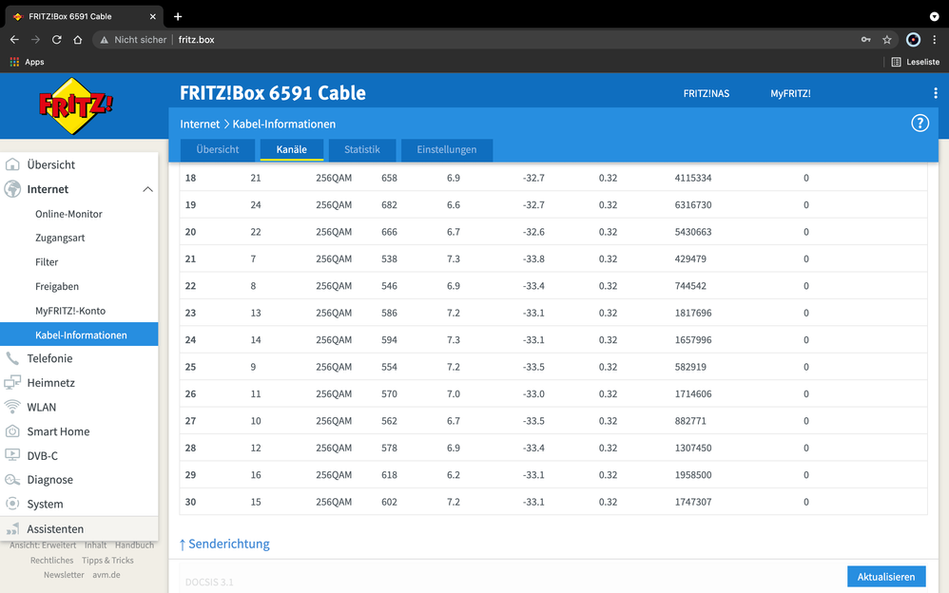
Task: Click the Apps grid shortcut
Action: 27,62
